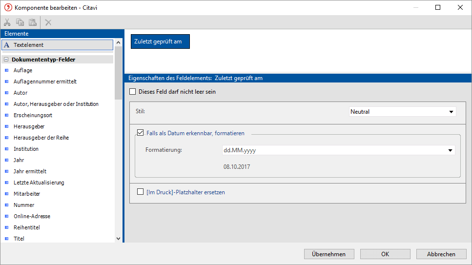This screenshot has height=265, width=472.
Task: Click the blue icon beside Auflage
Action: pyautogui.click(x=7, y=70)
